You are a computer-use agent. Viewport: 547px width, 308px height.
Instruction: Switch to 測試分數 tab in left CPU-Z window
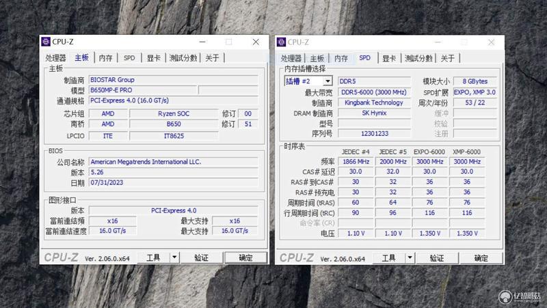tap(183, 58)
